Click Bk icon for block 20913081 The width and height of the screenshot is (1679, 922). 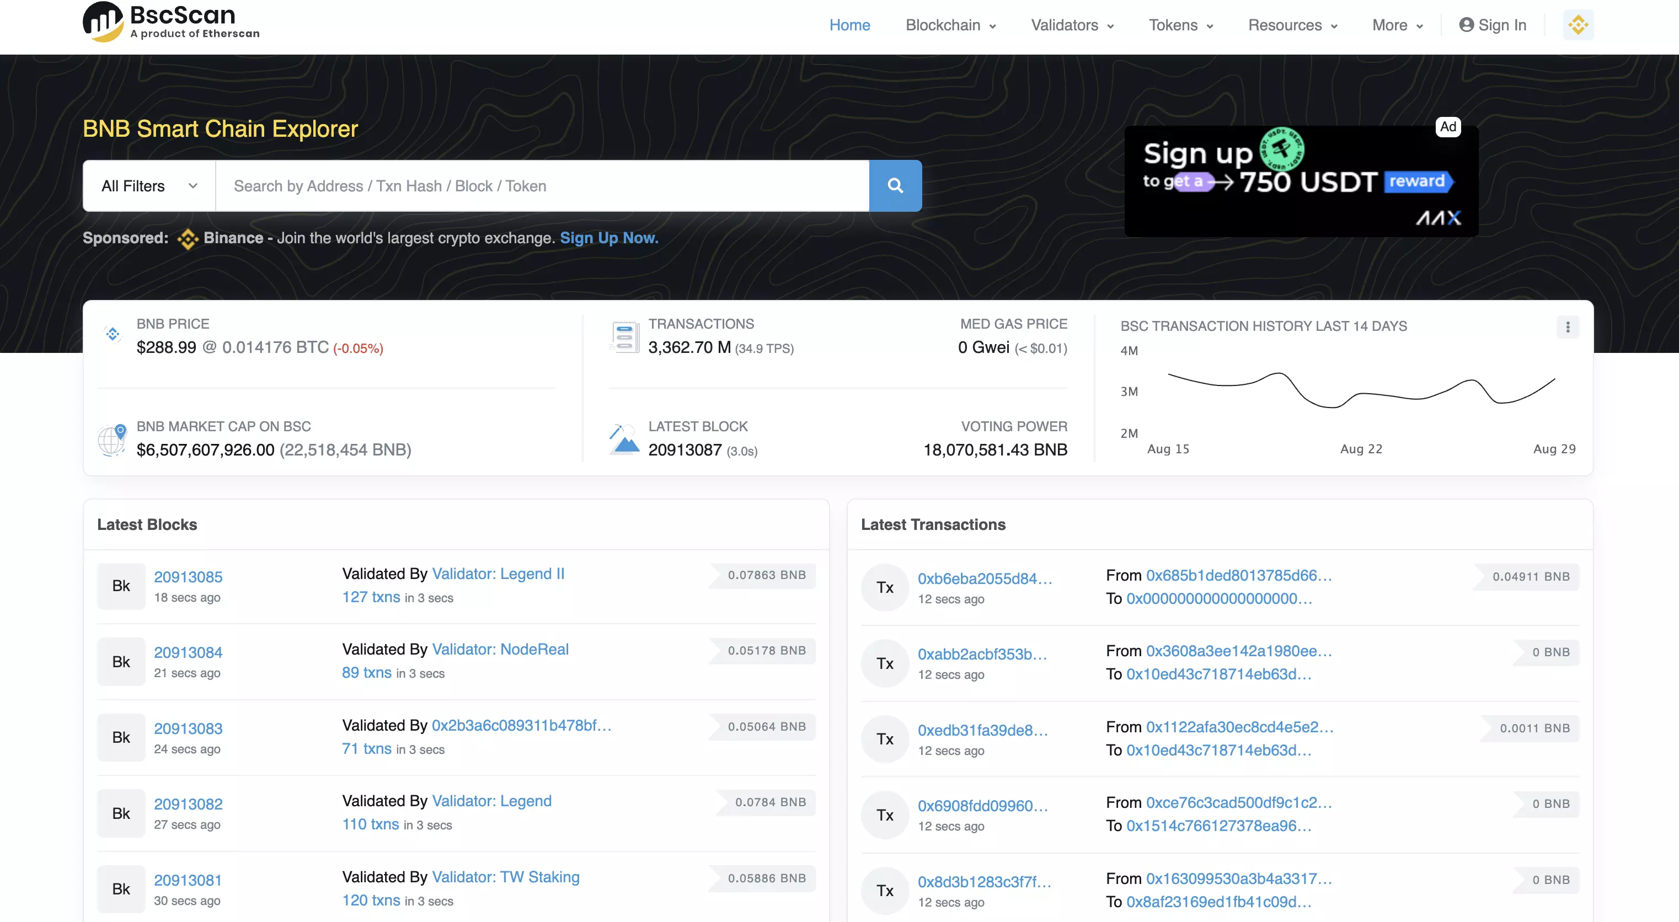click(x=121, y=889)
